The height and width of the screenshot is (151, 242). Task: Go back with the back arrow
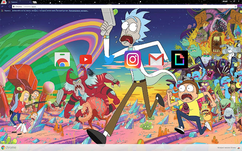pos(2,7)
